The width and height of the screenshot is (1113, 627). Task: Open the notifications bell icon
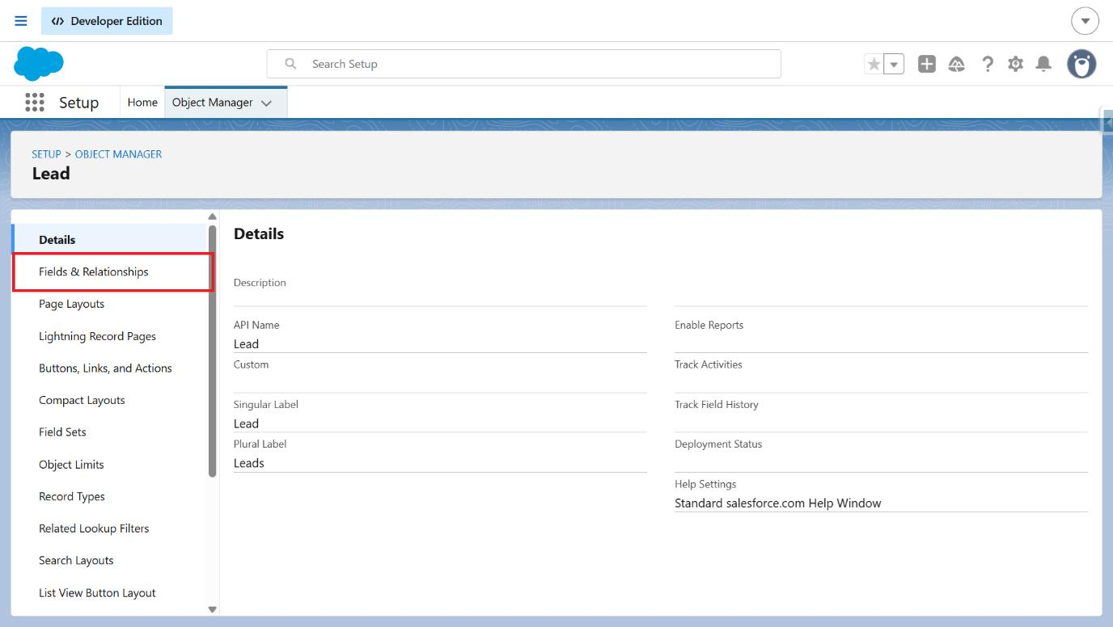tap(1044, 64)
